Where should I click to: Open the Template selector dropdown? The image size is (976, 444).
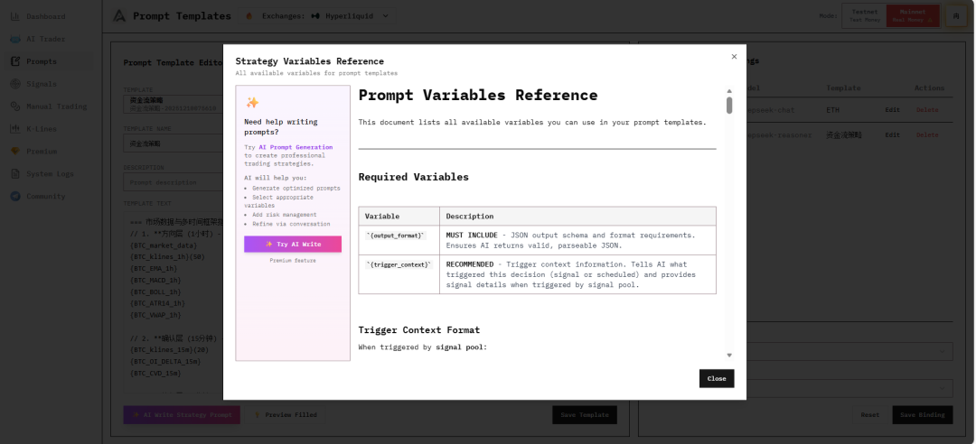(x=174, y=104)
